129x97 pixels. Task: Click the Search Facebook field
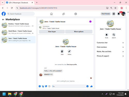pos(21,14)
